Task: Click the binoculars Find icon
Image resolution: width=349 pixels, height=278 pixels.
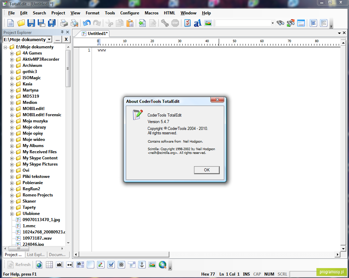Action: (280, 23)
